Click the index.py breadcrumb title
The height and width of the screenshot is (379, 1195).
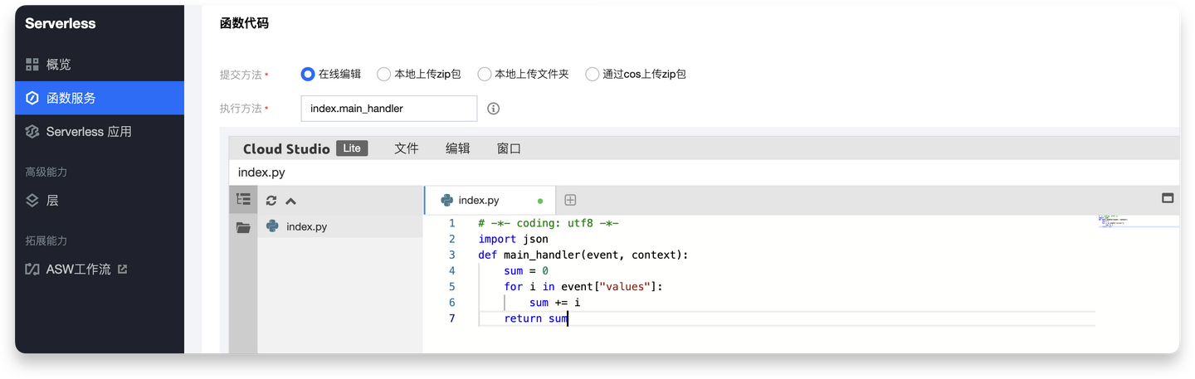[261, 172]
